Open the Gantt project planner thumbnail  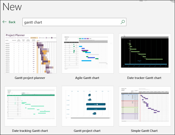click(x=30, y=53)
